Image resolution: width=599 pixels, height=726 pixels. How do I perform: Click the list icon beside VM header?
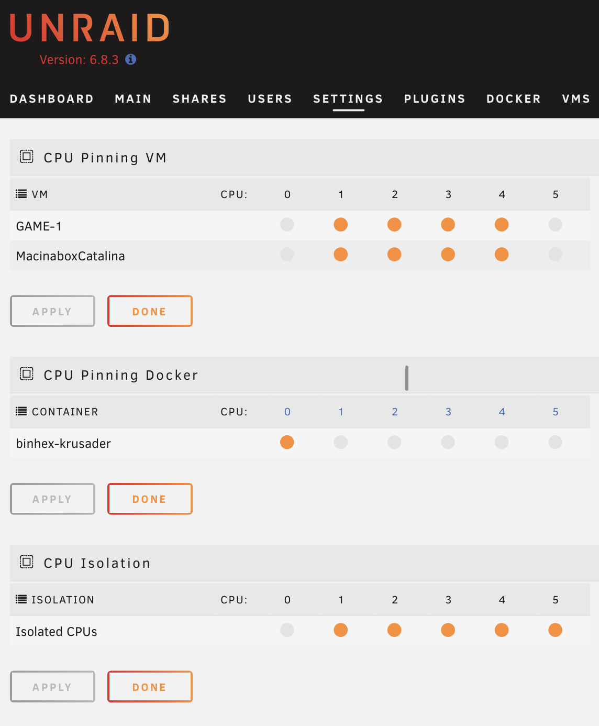click(x=21, y=194)
